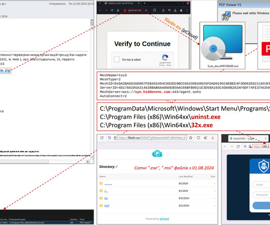Select the uninst.exe path line
This screenshot has height=225, width=270.
click(160, 117)
